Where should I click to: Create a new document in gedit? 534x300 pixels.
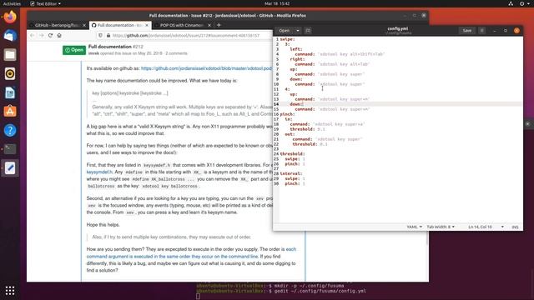pyautogui.click(x=308, y=31)
